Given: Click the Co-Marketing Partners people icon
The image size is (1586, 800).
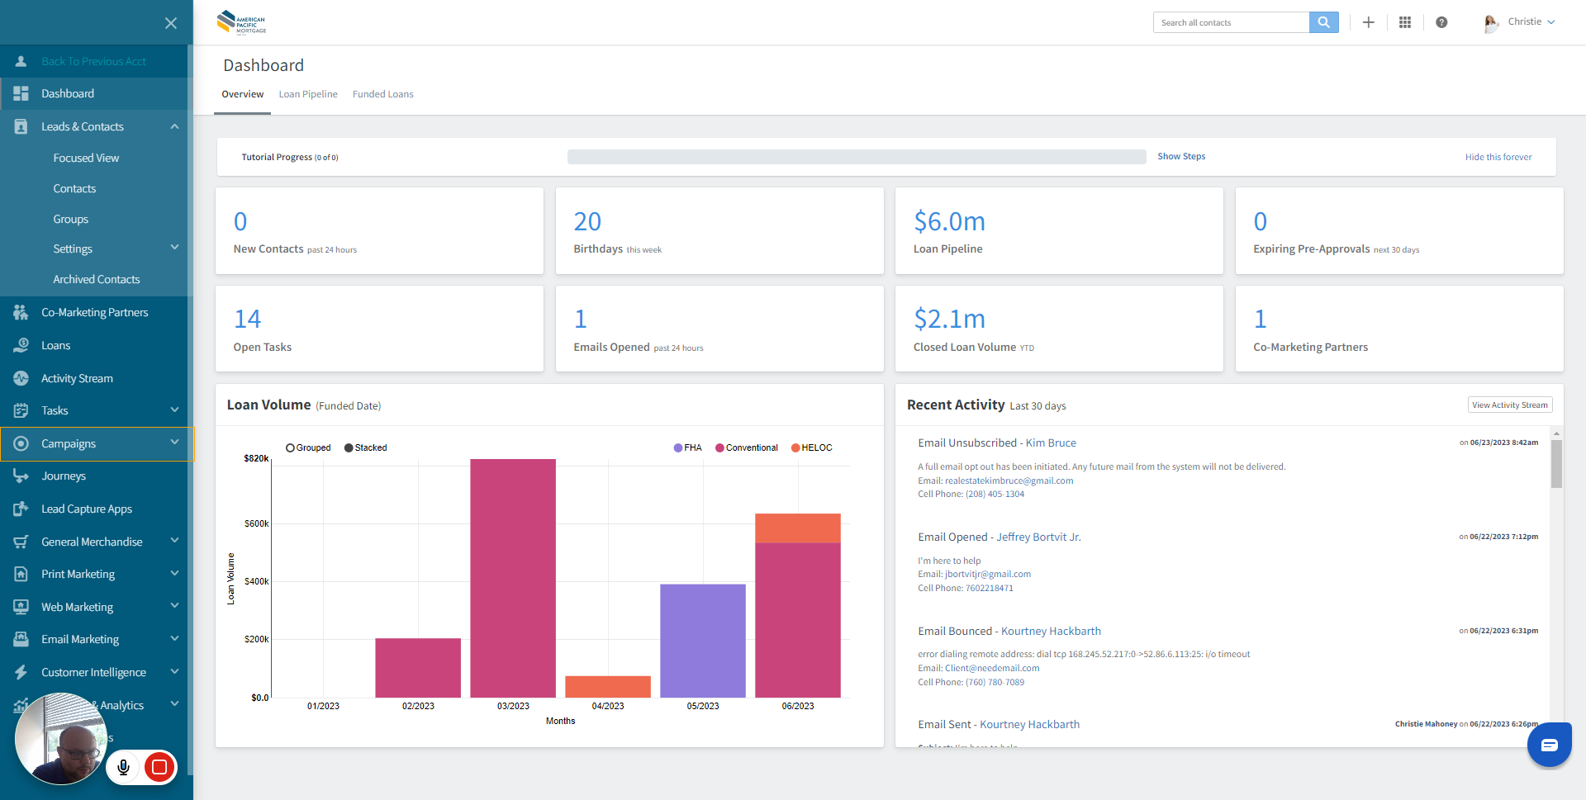Looking at the screenshot, I should pyautogui.click(x=21, y=312).
